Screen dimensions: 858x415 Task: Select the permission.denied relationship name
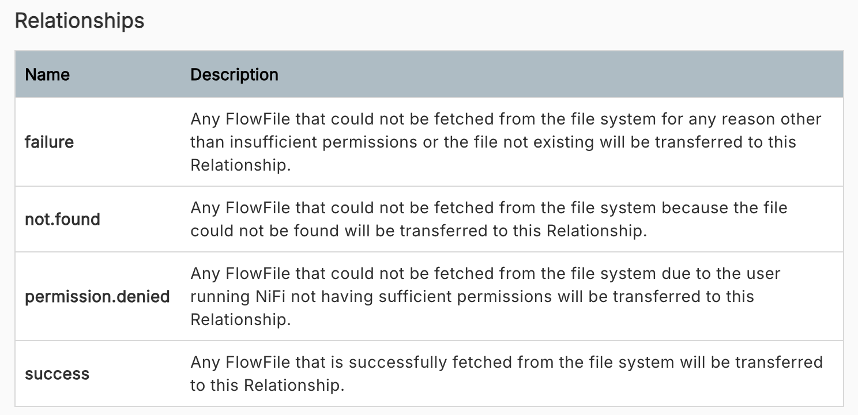coord(97,296)
